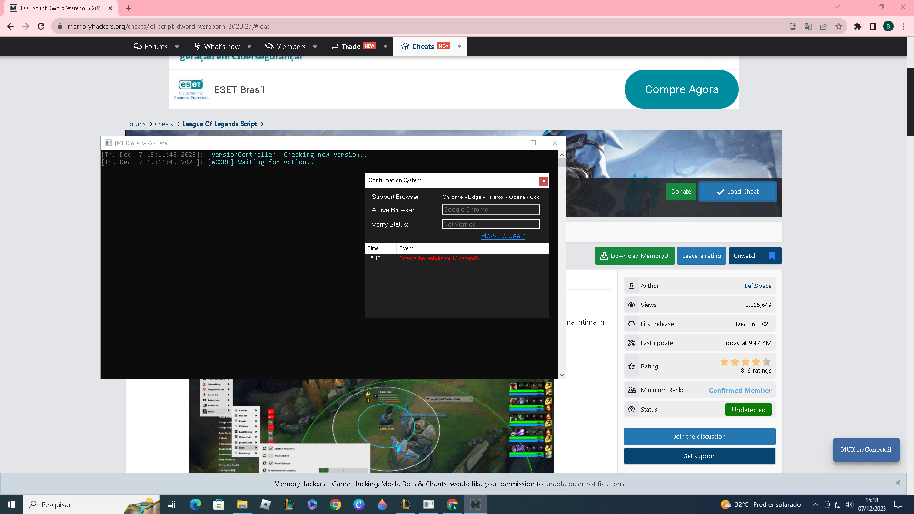Viewport: 914px width, 514px height.
Task: Open File Explorer from taskbar
Action: pos(242,504)
